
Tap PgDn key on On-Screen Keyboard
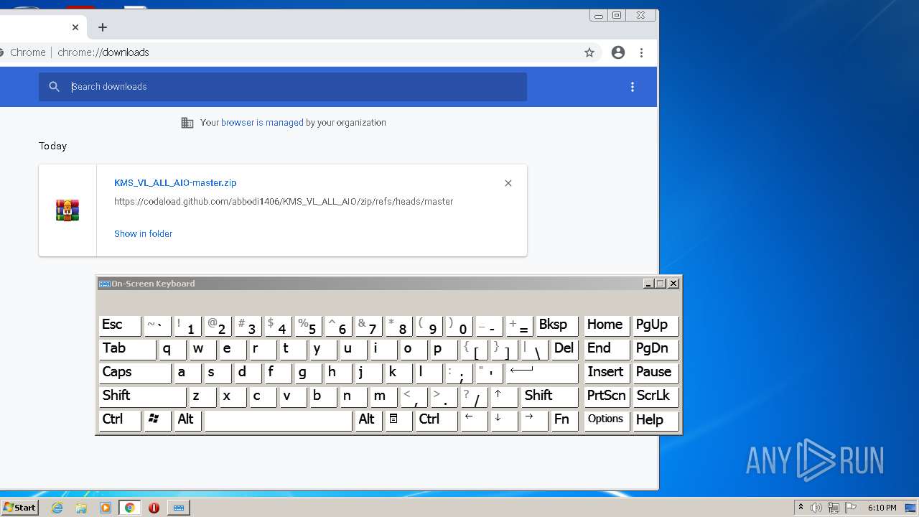[x=656, y=350]
